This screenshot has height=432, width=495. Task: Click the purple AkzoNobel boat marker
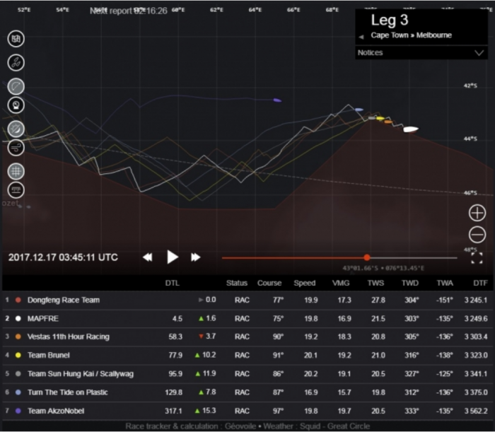[277, 100]
